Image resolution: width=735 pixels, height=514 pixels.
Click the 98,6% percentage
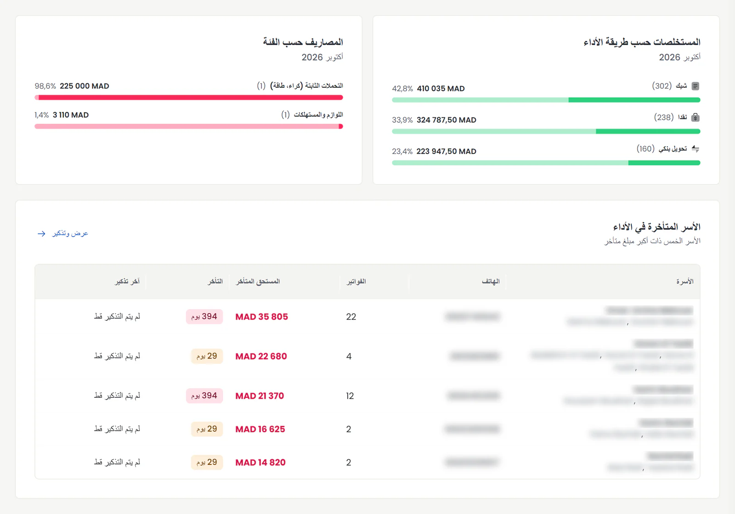[x=45, y=86]
